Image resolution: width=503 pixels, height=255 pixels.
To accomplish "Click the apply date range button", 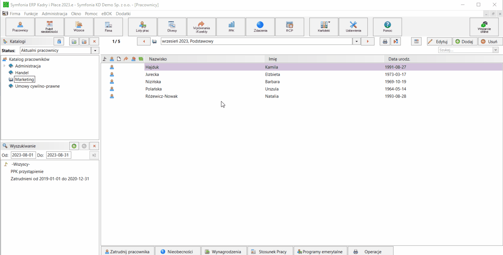I will (94, 155).
